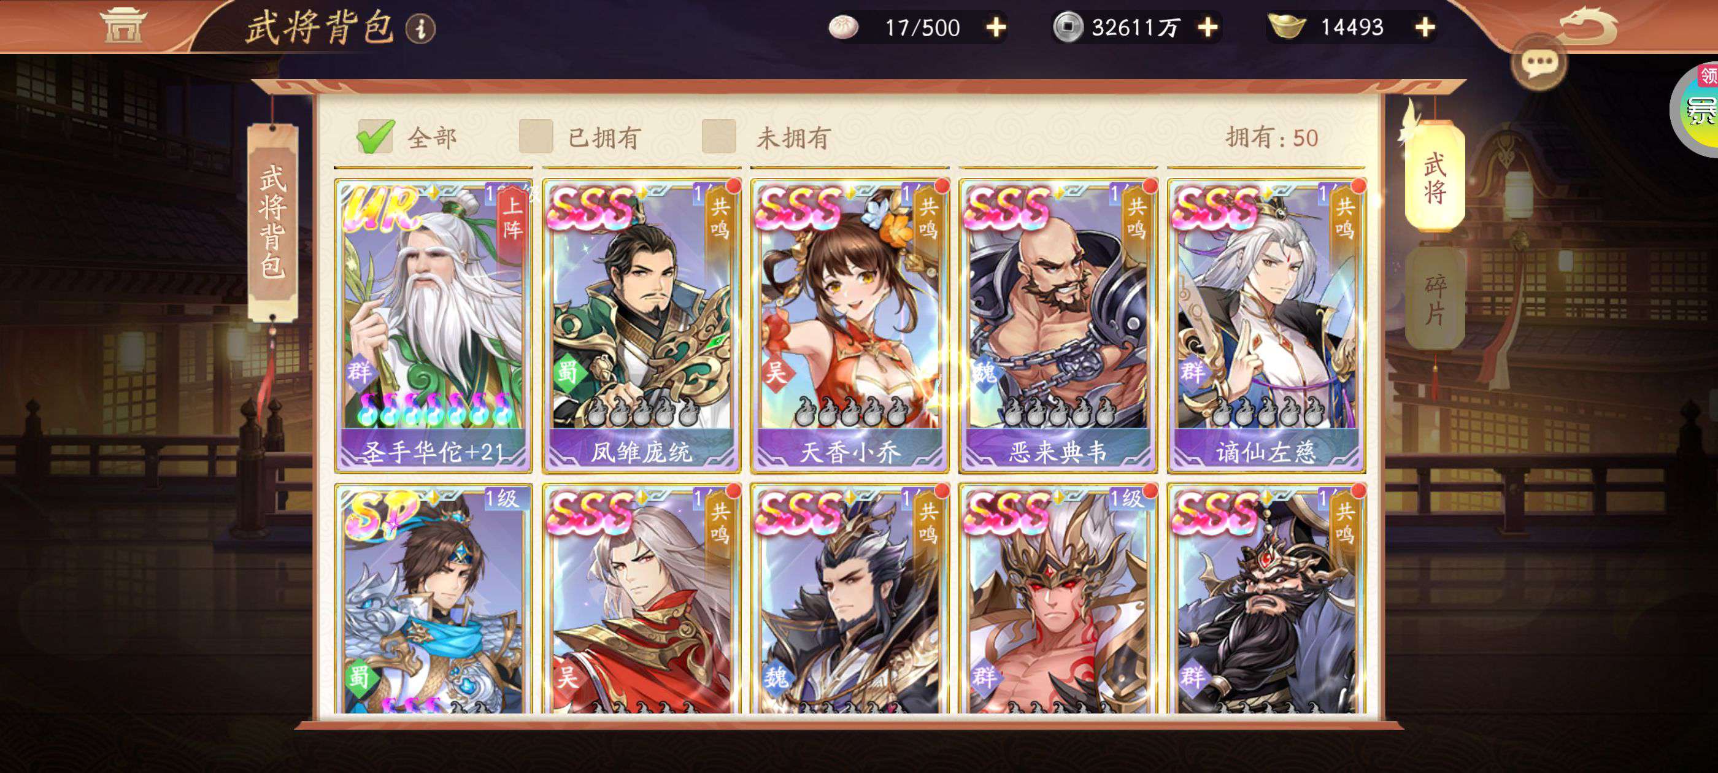Click the gold ingot currency icon
Image resolution: width=1718 pixels, height=773 pixels.
pyautogui.click(x=1287, y=28)
